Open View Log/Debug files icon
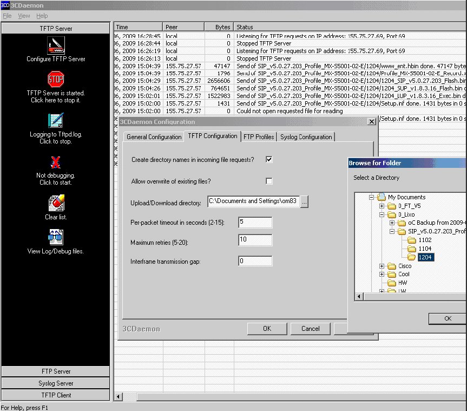 (56, 237)
